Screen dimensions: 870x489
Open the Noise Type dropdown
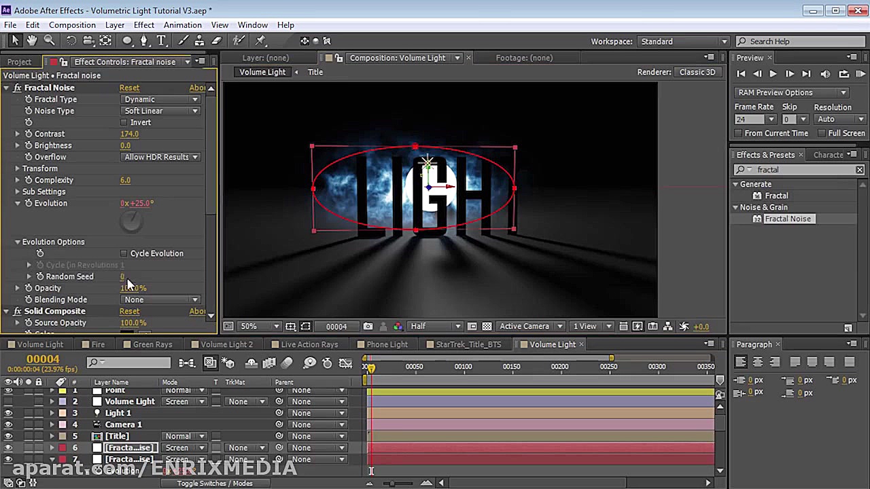point(161,111)
